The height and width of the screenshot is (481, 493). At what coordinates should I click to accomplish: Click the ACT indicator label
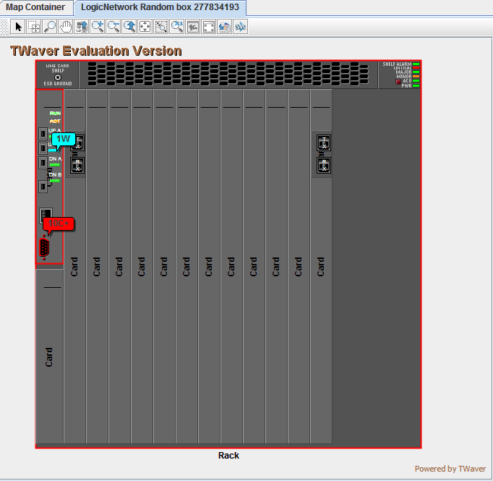[55, 121]
